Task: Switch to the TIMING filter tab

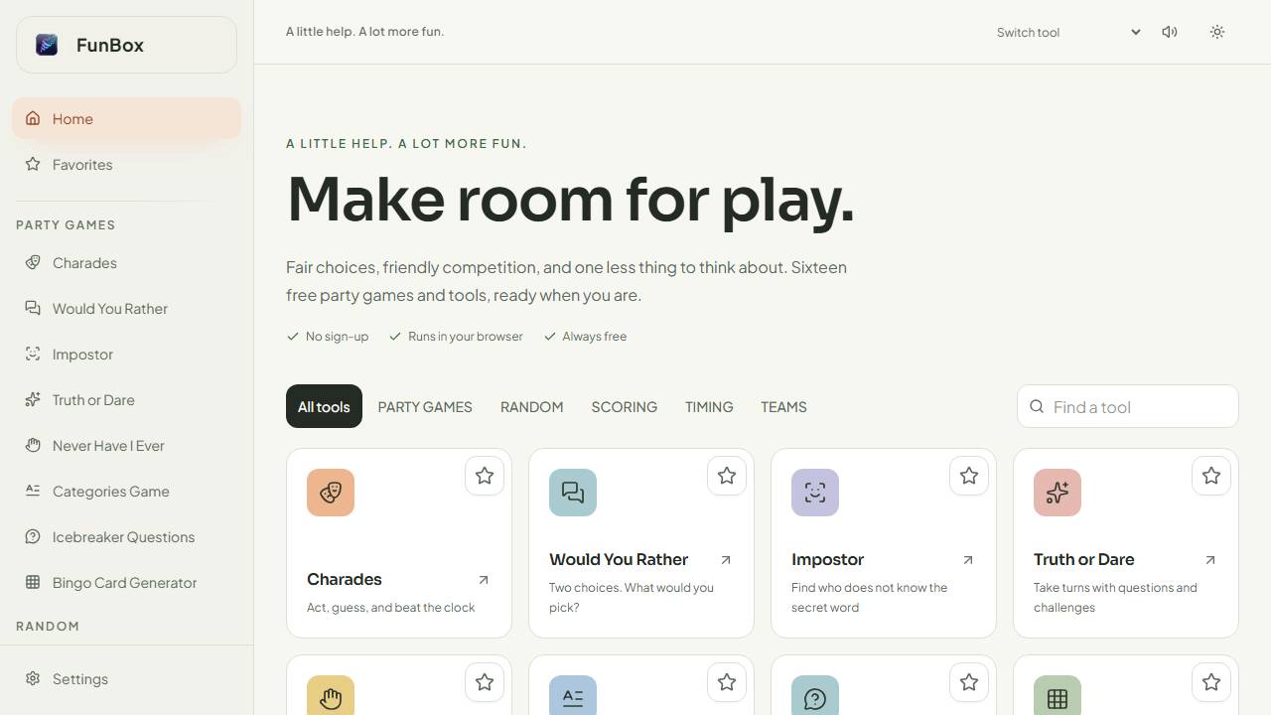Action: (x=709, y=406)
